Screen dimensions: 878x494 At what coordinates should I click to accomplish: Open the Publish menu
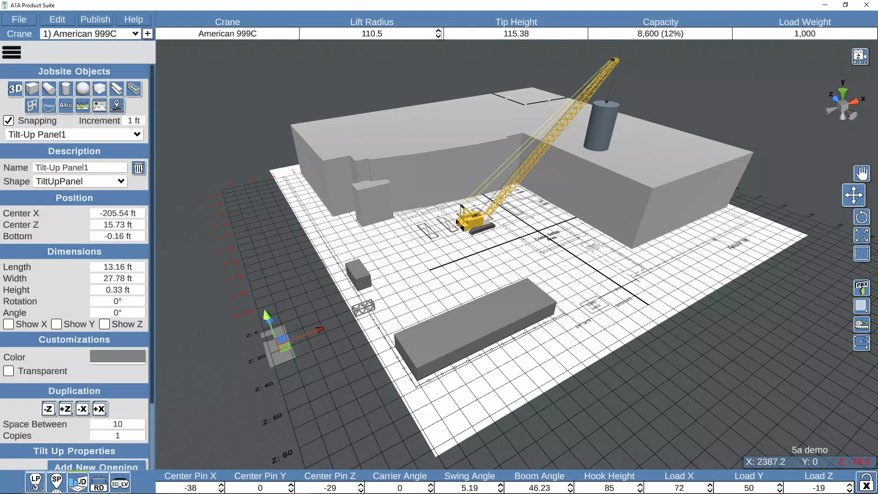pyautogui.click(x=95, y=19)
